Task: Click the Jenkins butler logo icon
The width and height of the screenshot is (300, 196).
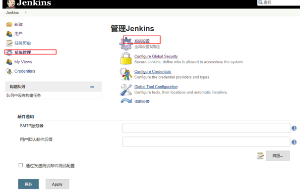Action: pyautogui.click(x=11, y=4)
